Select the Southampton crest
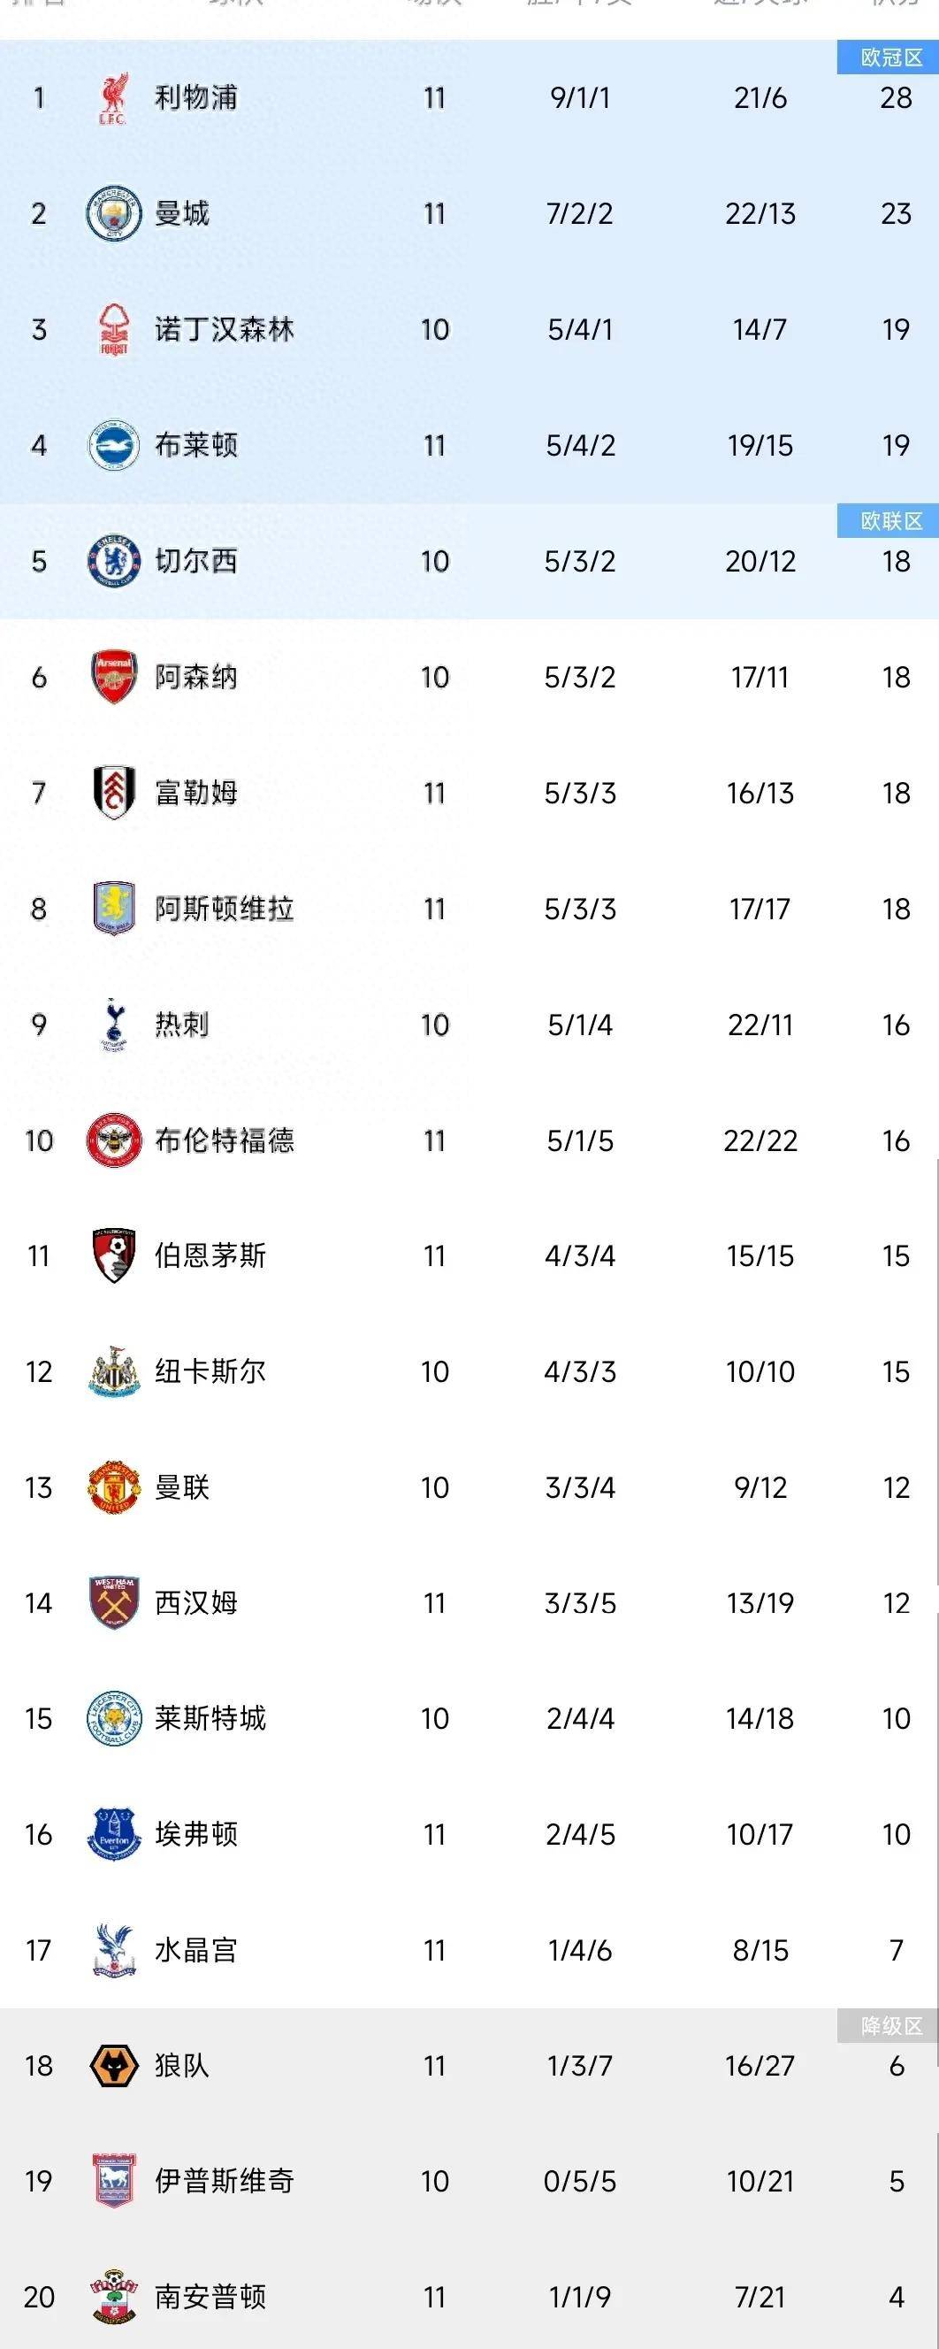 click(x=113, y=2294)
